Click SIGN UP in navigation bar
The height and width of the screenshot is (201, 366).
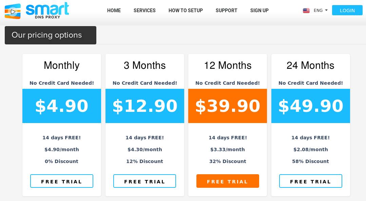click(x=259, y=11)
